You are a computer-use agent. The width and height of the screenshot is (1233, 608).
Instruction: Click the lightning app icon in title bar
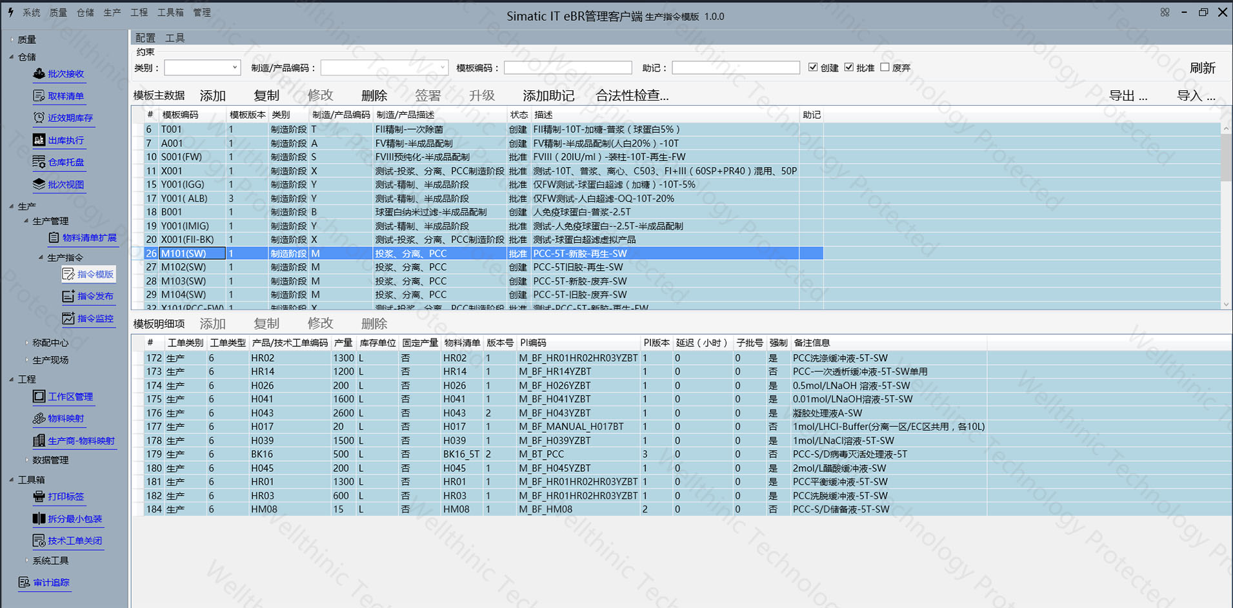coord(10,12)
